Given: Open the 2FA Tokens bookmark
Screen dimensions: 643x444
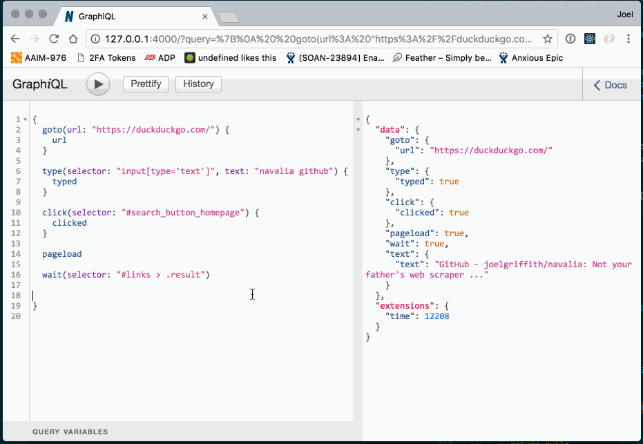Looking at the screenshot, I should point(106,58).
